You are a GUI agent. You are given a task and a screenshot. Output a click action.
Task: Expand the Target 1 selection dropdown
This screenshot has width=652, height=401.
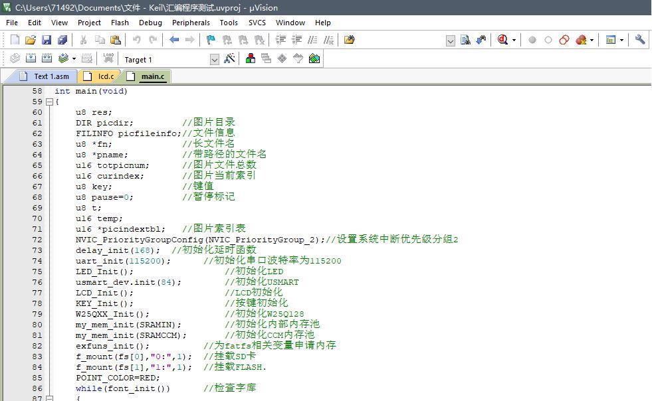pyautogui.click(x=215, y=60)
